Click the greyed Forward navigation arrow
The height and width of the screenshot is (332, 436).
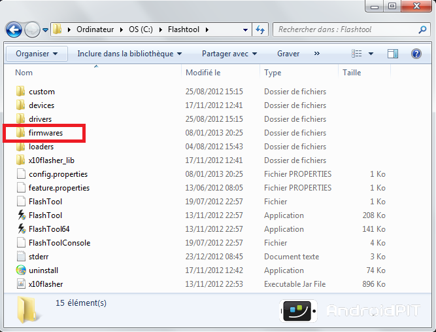click(x=32, y=29)
